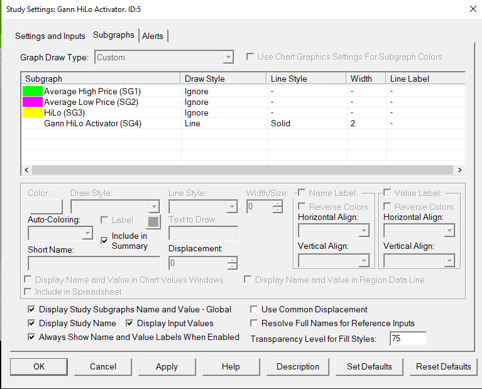
Task: Toggle the Display Study Name checkbox
Action: pos(31,323)
